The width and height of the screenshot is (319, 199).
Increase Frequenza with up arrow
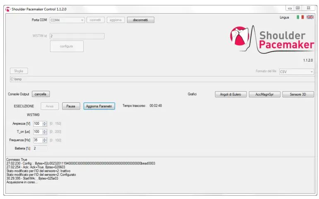coord(45,139)
